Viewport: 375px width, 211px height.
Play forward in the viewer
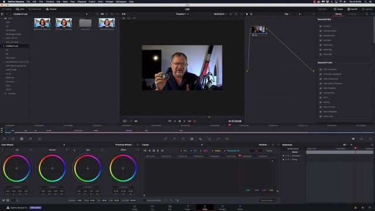pos(185,121)
